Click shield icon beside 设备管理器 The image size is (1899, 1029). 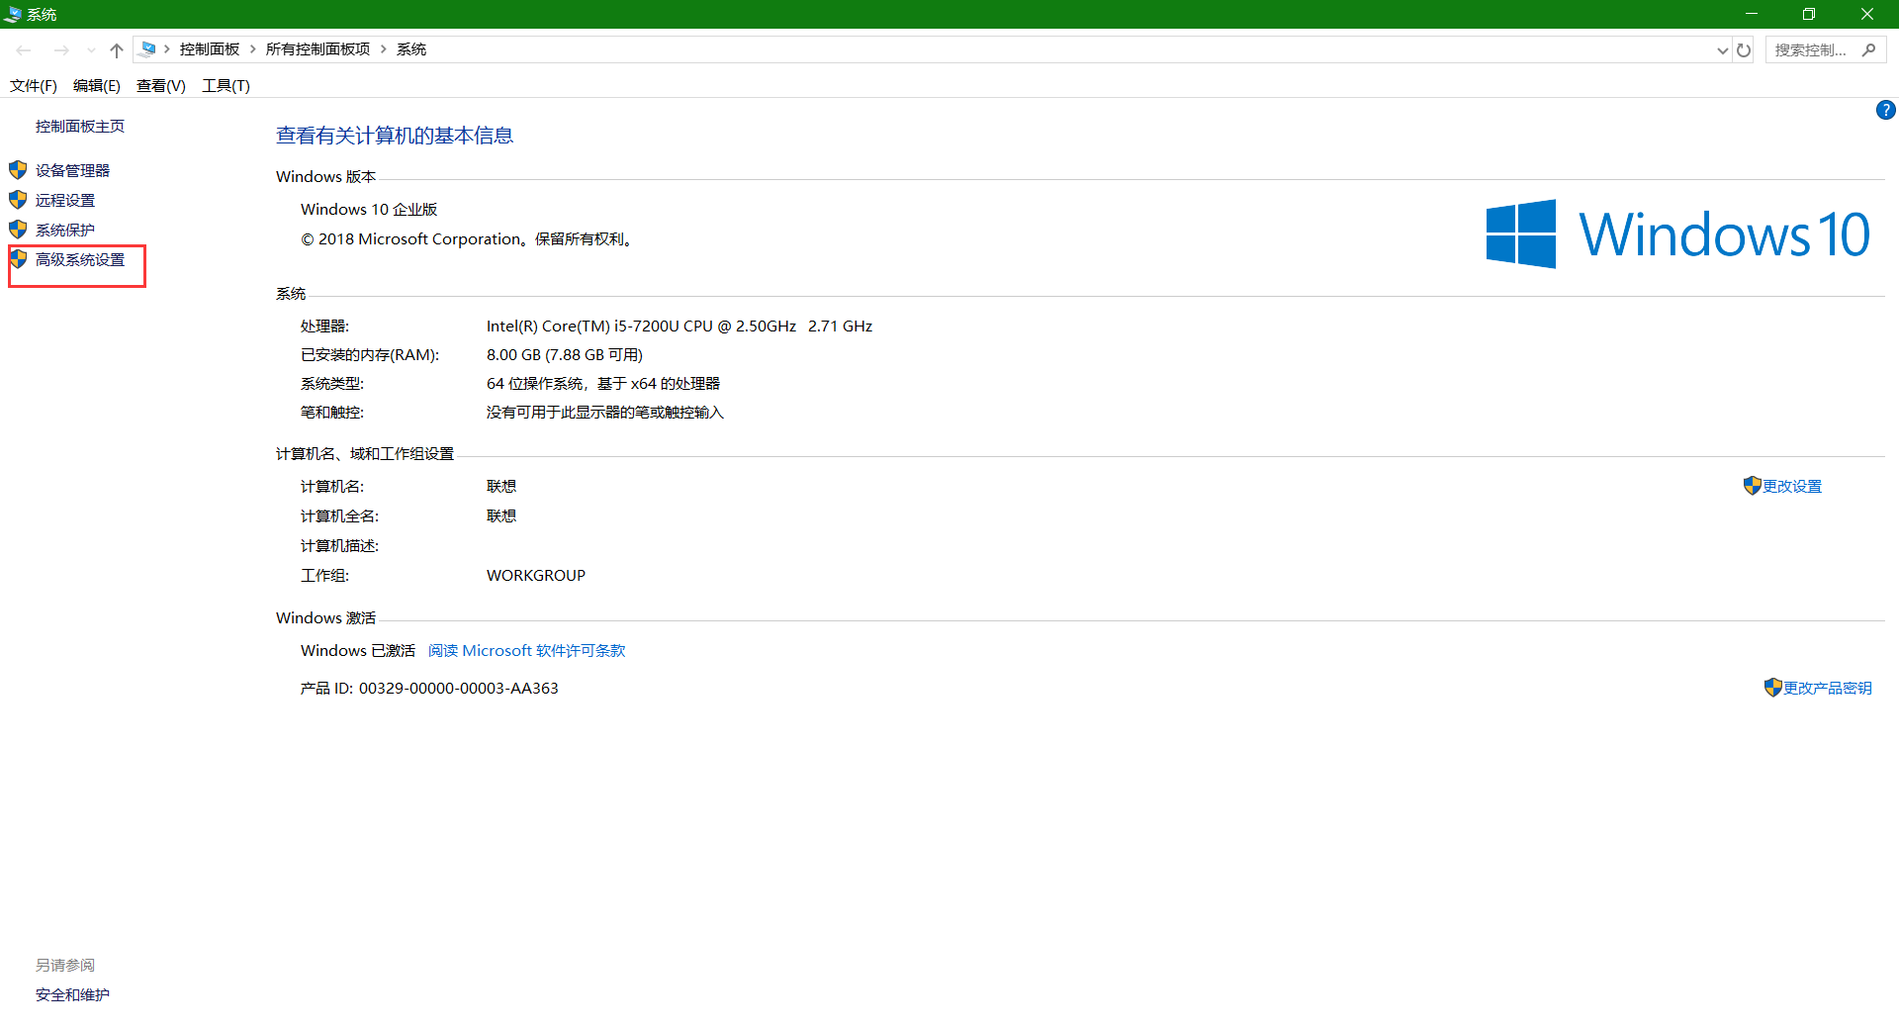pos(18,170)
